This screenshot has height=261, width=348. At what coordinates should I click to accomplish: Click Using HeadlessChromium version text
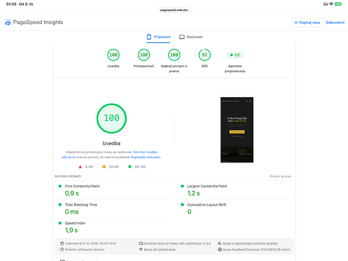point(257,249)
